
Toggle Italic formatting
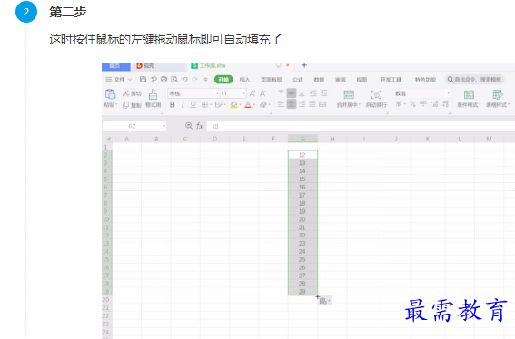point(183,104)
